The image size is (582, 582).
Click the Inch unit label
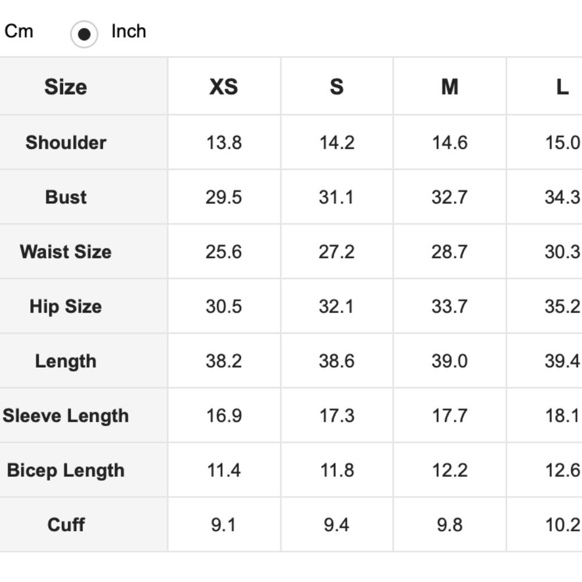point(129,31)
